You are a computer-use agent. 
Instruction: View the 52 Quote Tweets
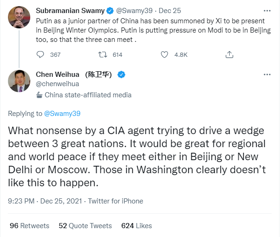[x=85, y=225]
